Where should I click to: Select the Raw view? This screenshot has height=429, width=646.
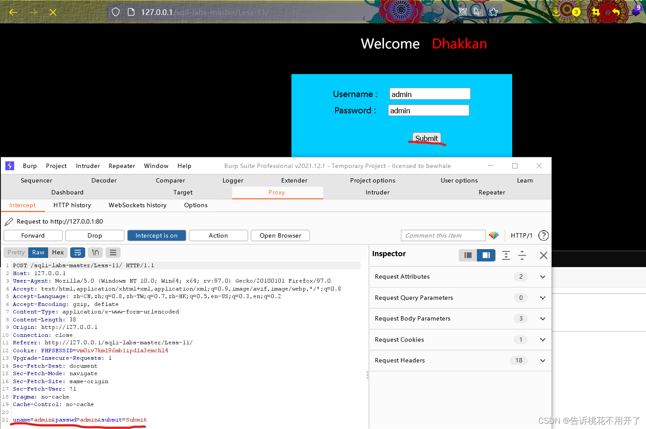[38, 253]
